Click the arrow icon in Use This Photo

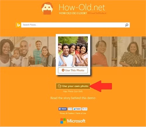pos(63,70)
